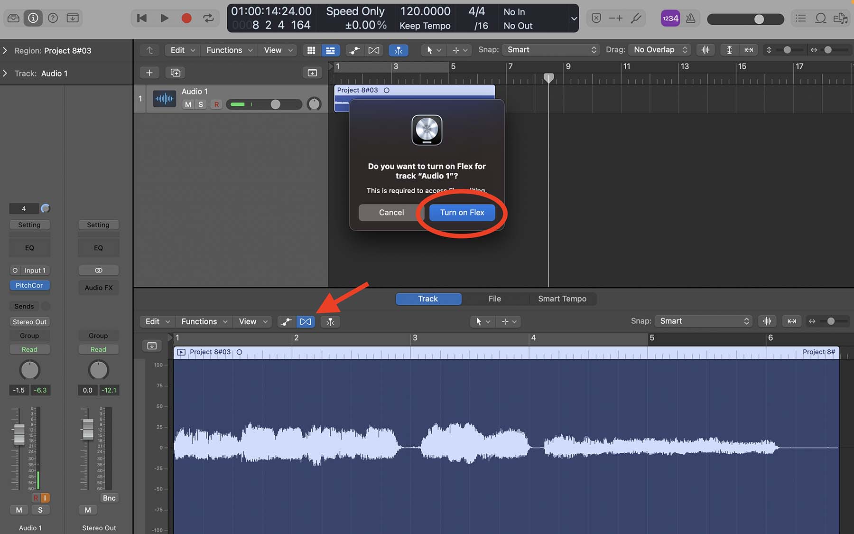Open the Tuner wrench-like icon
The image size is (854, 534).
coord(636,18)
